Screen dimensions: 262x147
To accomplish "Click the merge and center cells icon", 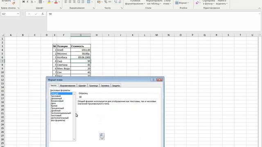I will [88, 2].
